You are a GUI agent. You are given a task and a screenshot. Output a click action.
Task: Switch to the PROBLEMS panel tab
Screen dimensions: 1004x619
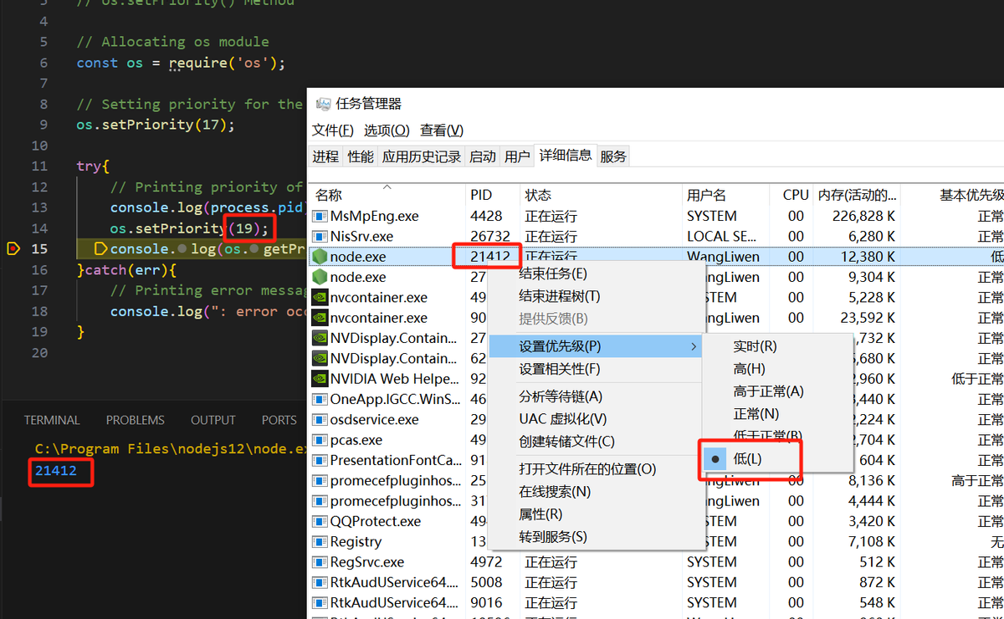tap(135, 419)
